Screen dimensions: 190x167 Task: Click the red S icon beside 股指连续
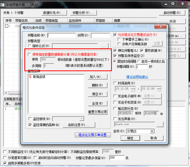[30, 77]
